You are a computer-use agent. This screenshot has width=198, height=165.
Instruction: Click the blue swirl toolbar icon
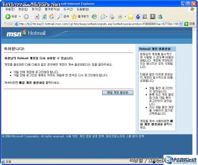(138, 17)
